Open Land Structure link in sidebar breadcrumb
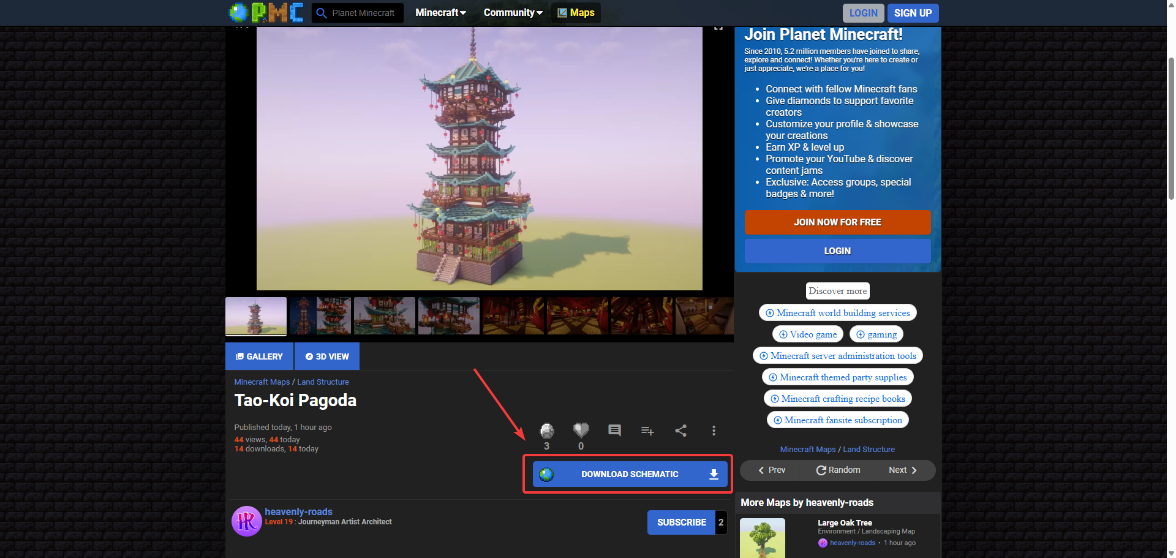 click(869, 449)
